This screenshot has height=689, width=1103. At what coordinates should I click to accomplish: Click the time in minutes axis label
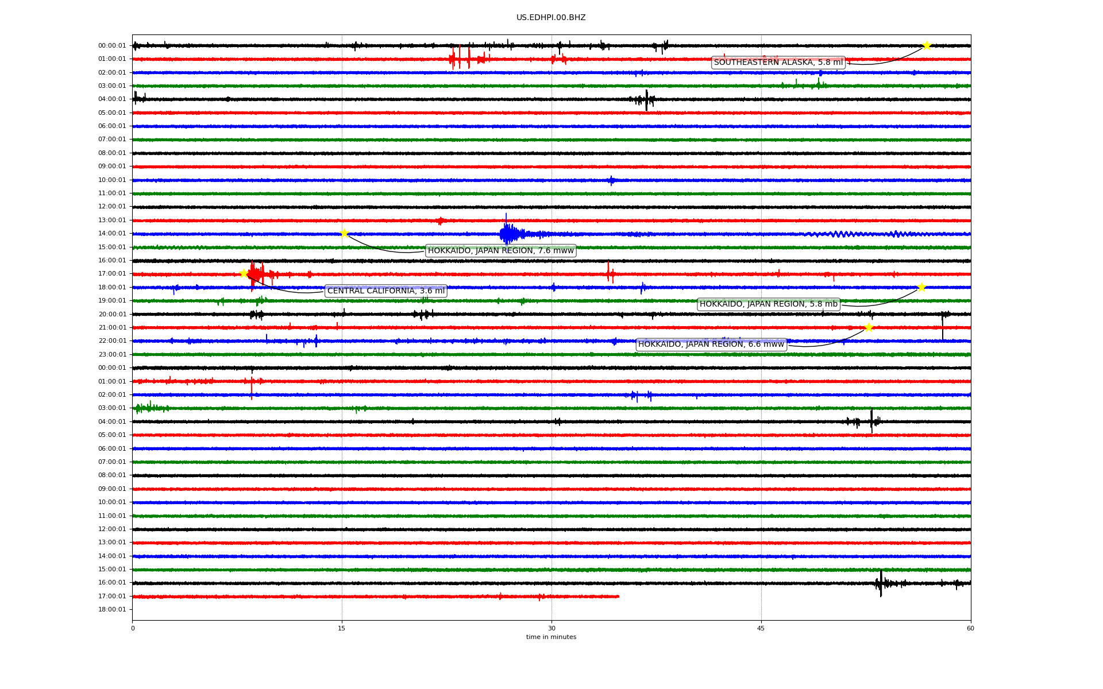pos(550,637)
